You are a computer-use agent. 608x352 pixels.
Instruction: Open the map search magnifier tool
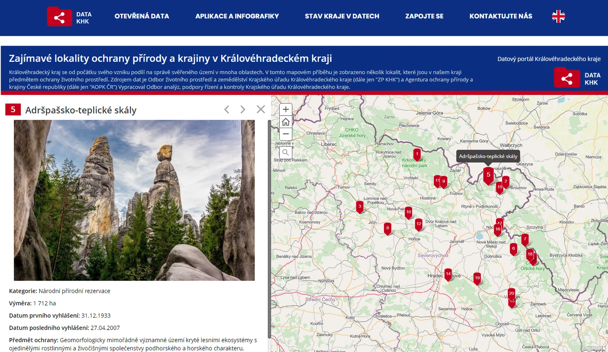click(286, 152)
